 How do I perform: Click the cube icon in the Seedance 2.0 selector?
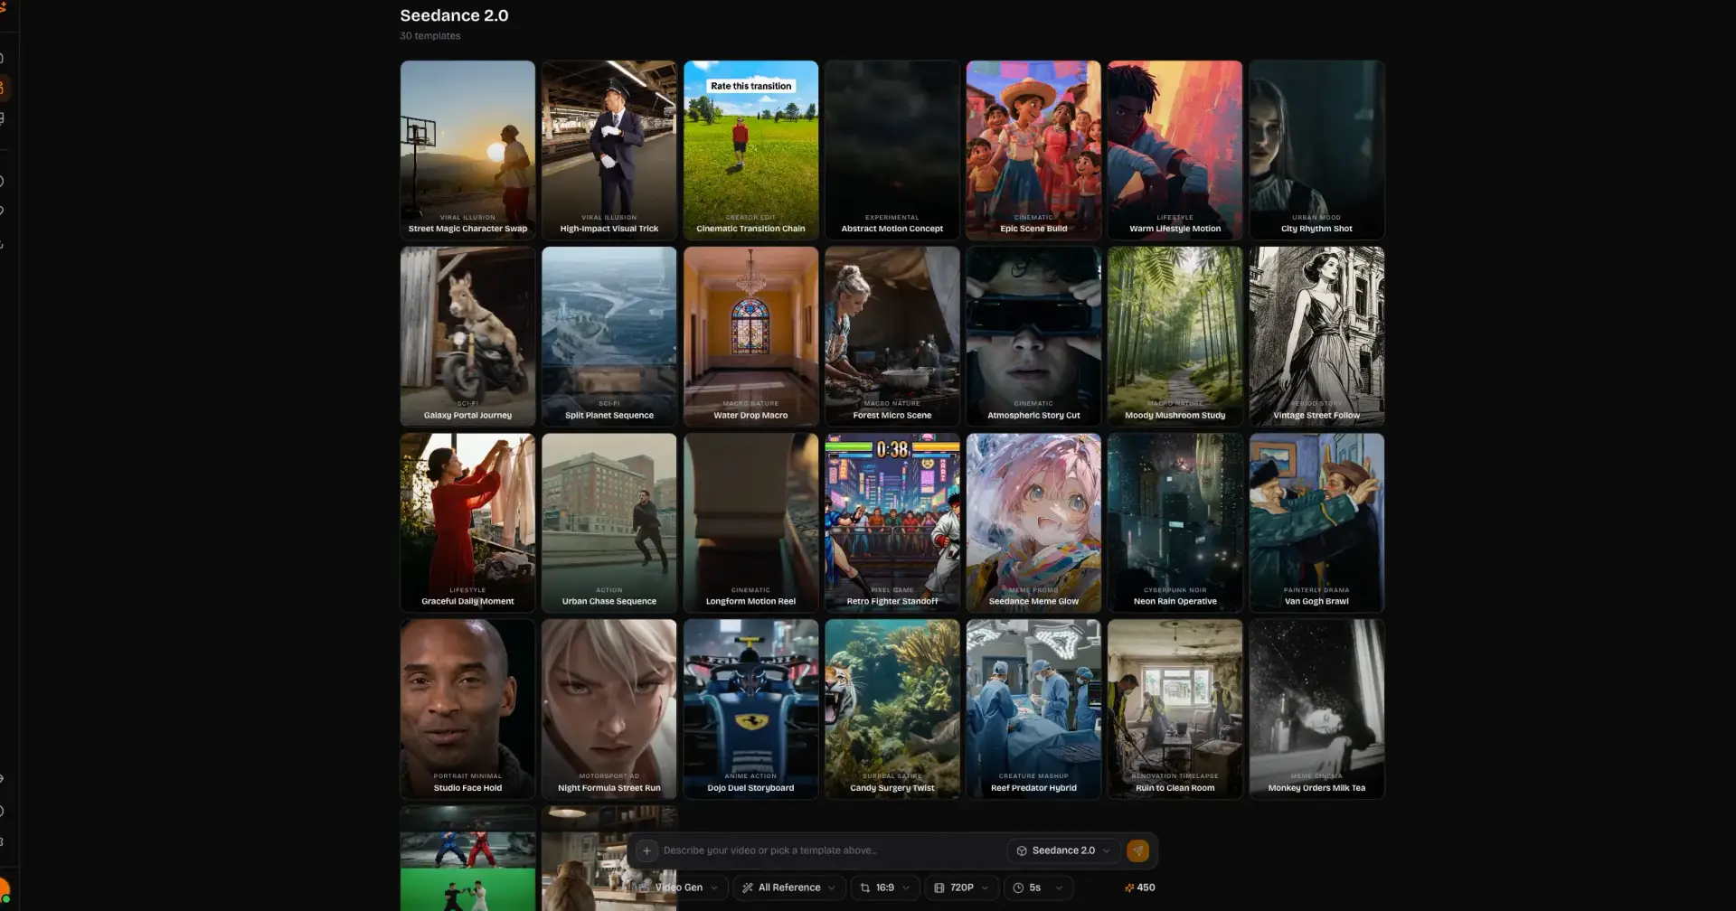pyautogui.click(x=1022, y=850)
